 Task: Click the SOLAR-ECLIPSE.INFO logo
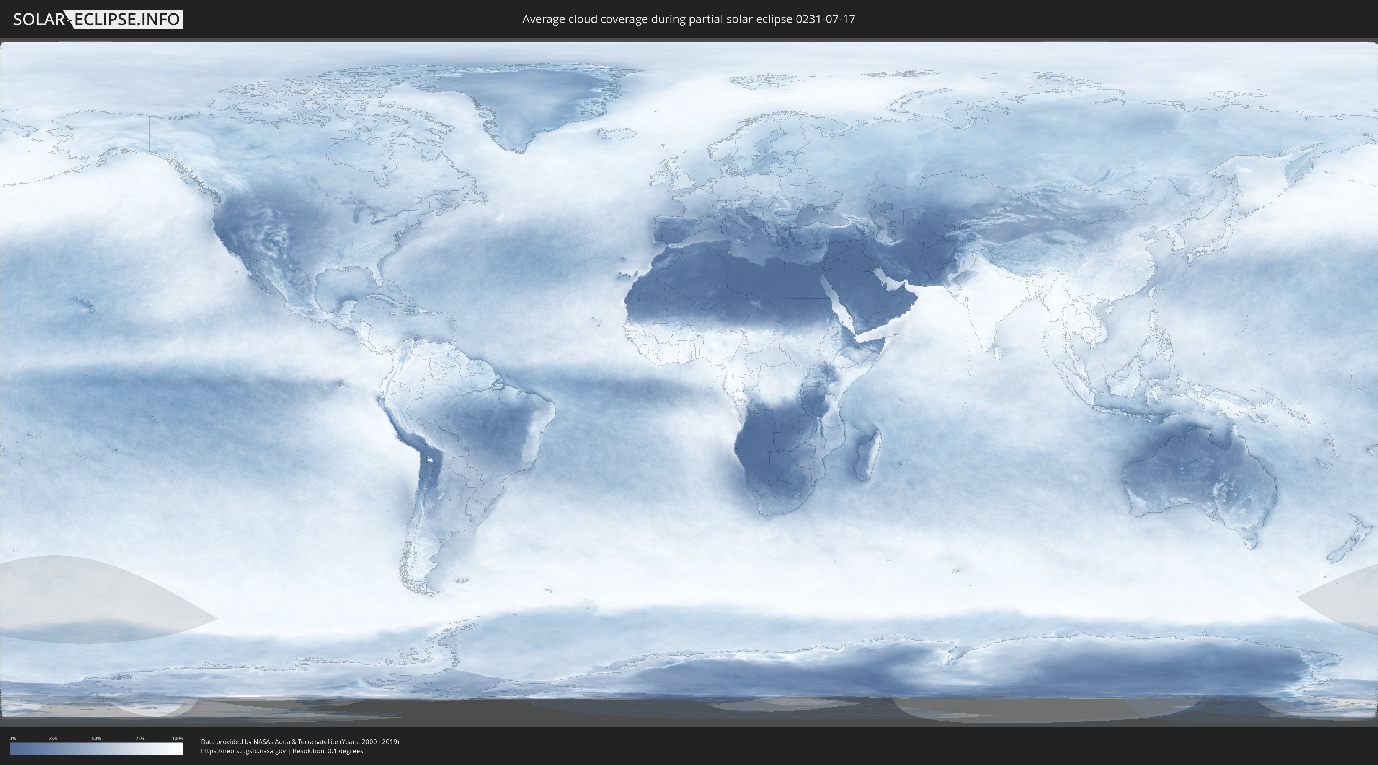(x=98, y=19)
